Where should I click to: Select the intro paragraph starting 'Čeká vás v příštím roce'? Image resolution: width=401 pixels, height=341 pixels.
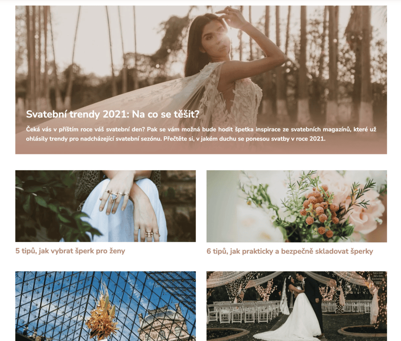tap(201, 134)
